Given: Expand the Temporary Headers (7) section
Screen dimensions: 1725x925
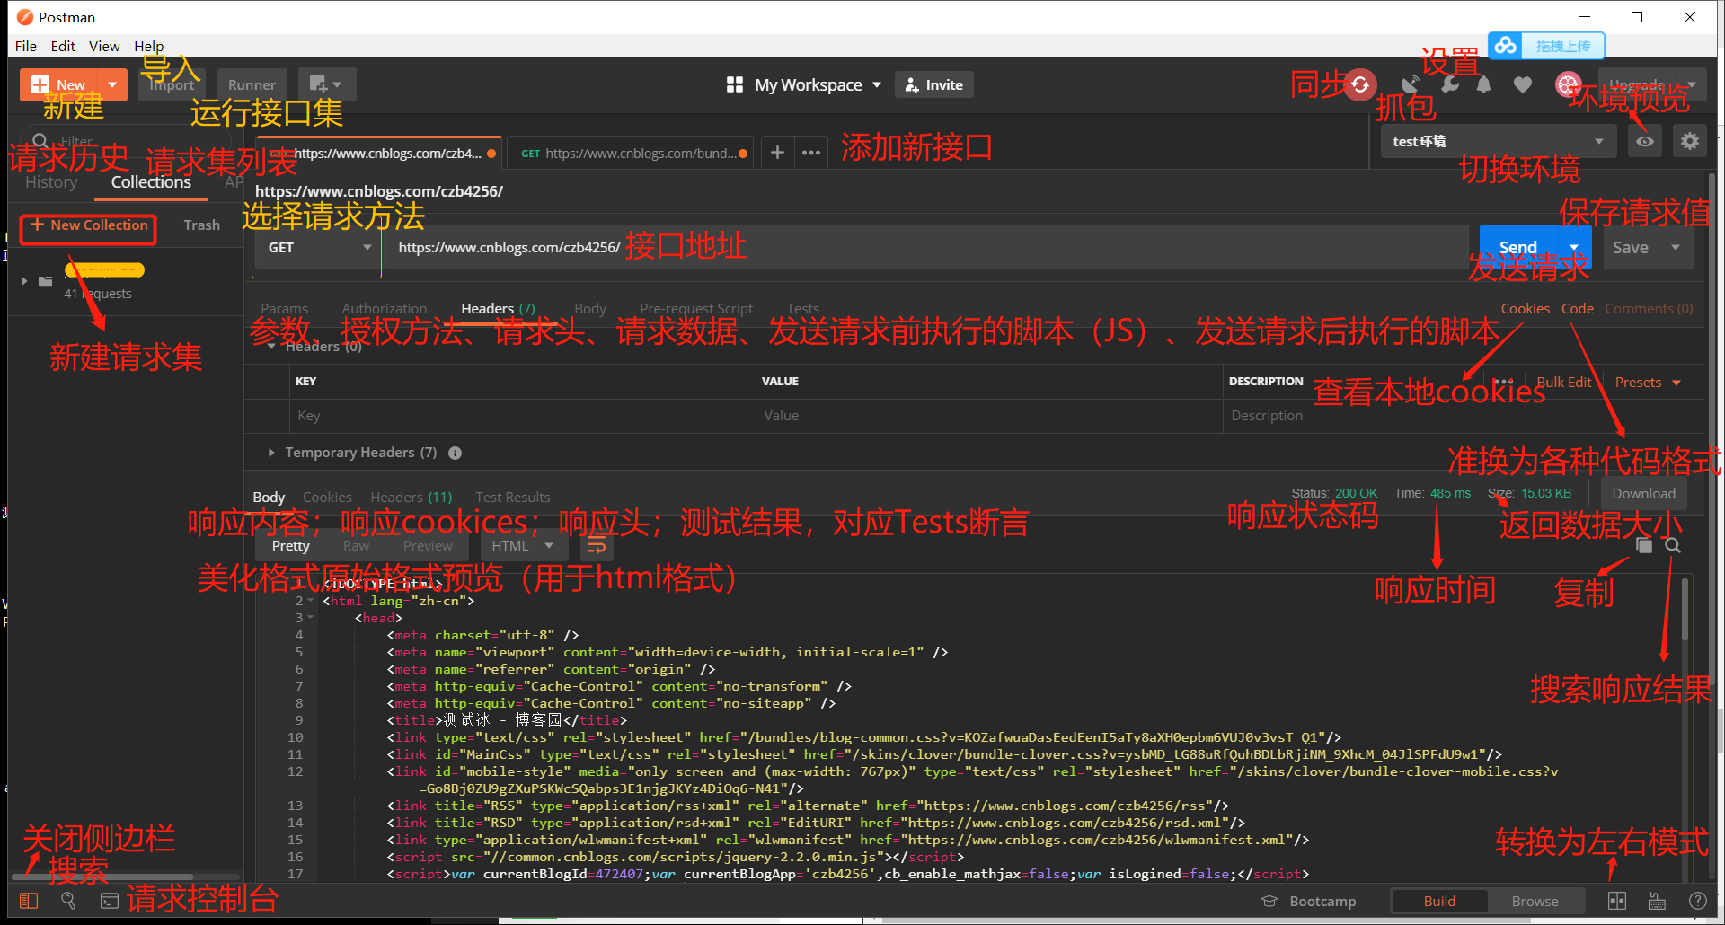Looking at the screenshot, I should tap(270, 453).
